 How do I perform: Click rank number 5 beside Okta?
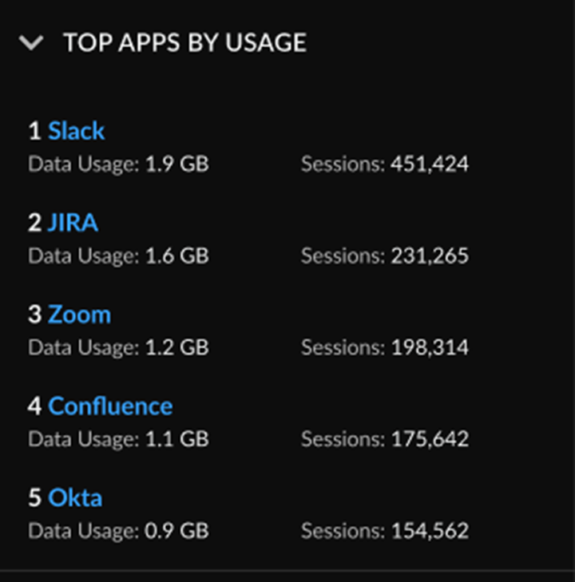pos(34,498)
